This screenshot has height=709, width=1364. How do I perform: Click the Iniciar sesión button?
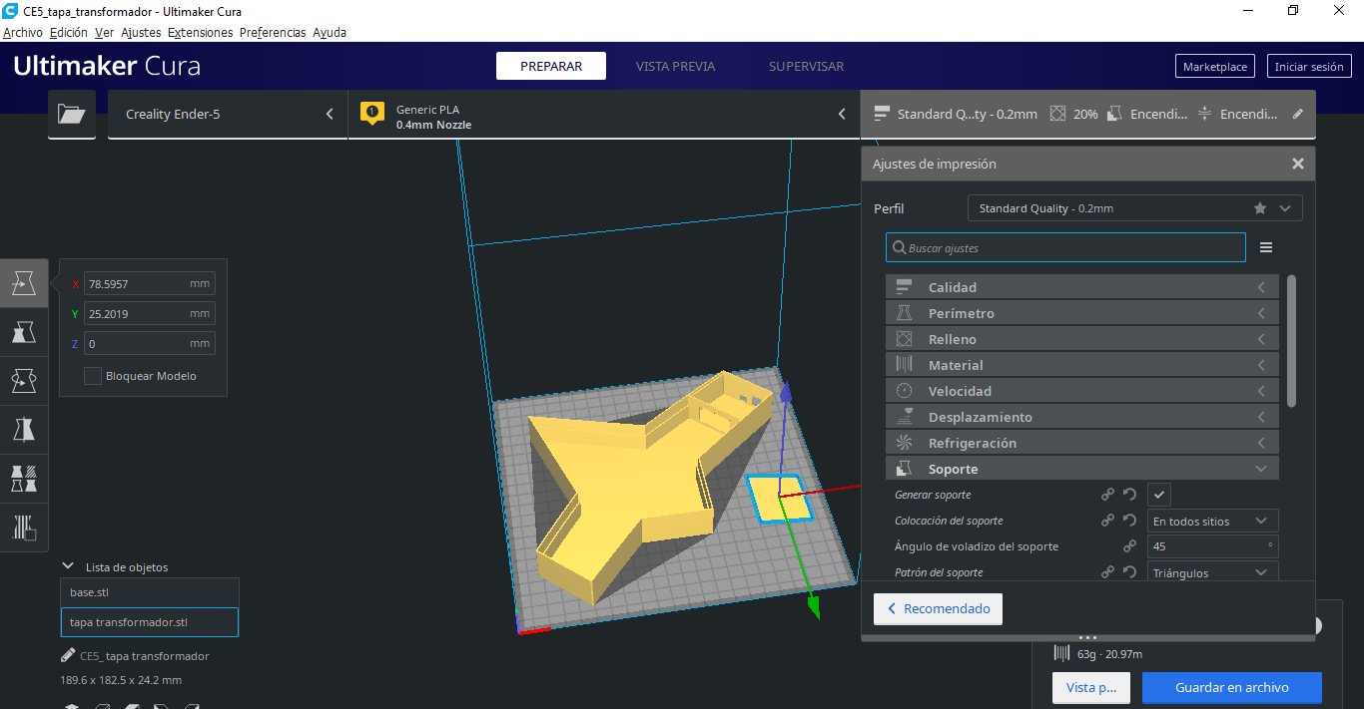tap(1309, 67)
